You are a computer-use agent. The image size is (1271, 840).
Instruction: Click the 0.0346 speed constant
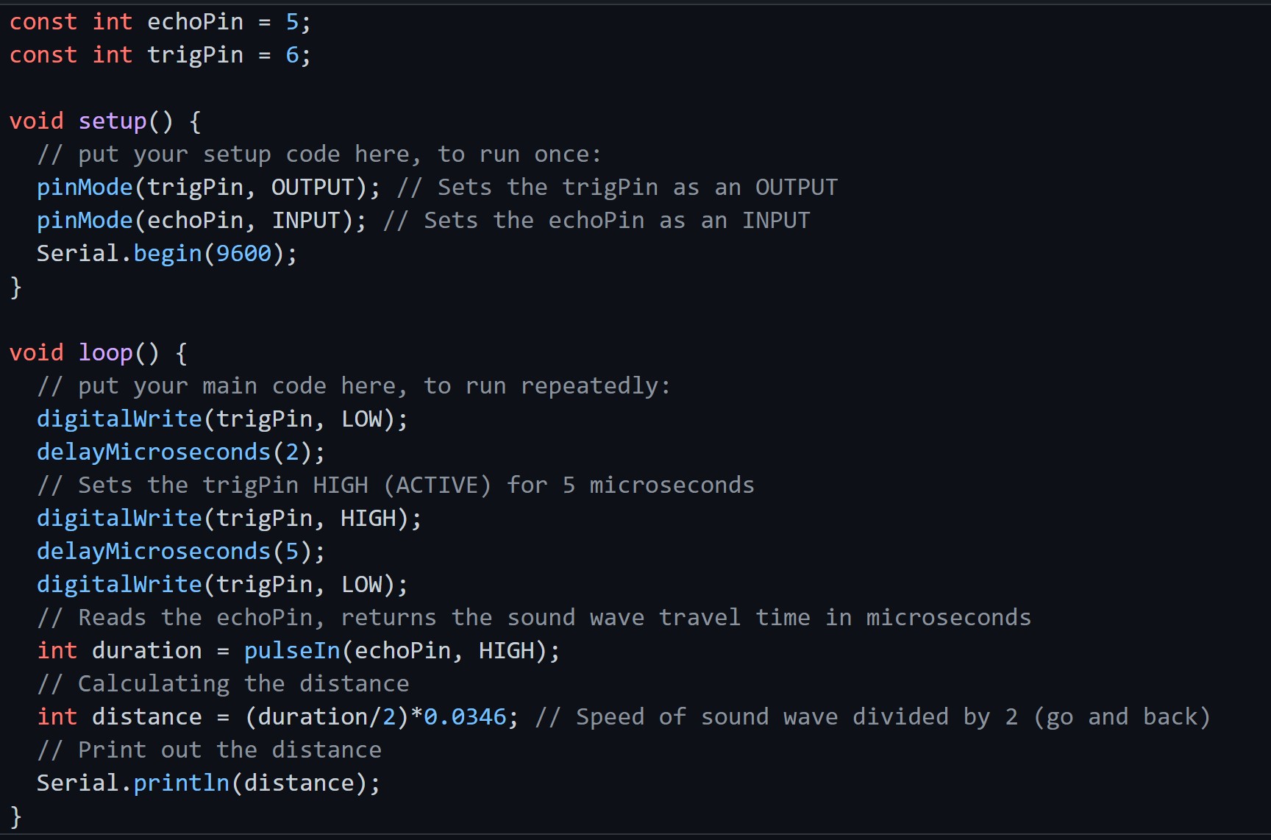coord(465,717)
